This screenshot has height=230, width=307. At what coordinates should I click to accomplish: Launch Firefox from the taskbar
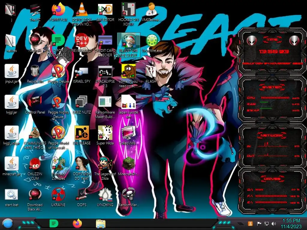tap(77, 224)
